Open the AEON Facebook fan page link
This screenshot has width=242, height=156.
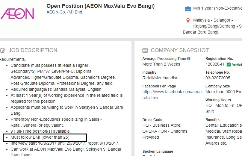point(172,95)
